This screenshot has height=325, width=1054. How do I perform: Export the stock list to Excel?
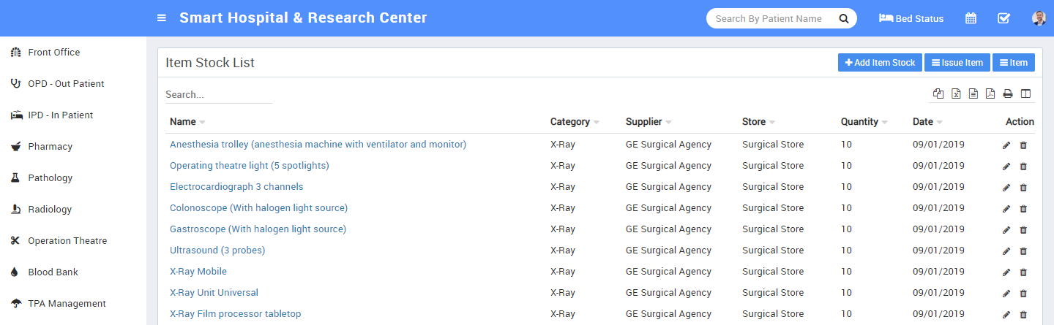click(x=956, y=93)
